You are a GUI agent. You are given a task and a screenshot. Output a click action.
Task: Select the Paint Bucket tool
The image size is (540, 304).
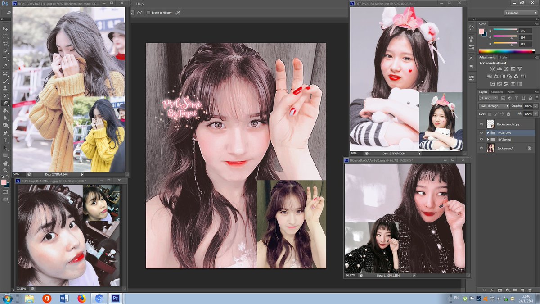[6, 110]
